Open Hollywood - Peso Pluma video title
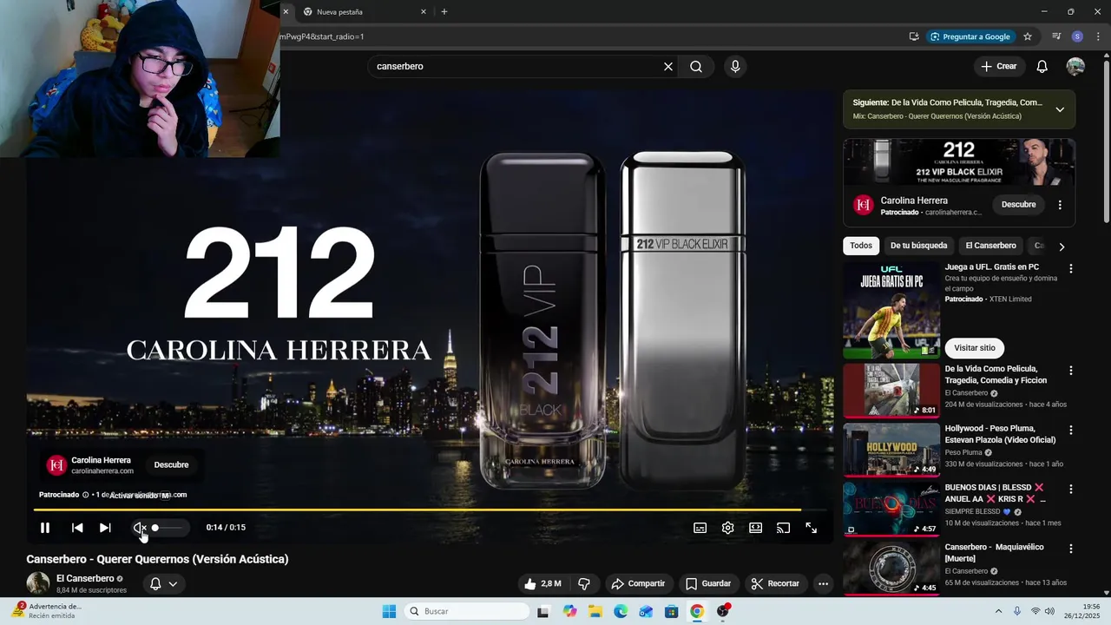The image size is (1111, 625). click(1000, 434)
